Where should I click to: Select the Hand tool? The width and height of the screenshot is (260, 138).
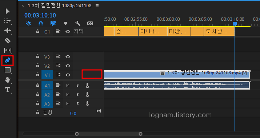tap(8, 80)
